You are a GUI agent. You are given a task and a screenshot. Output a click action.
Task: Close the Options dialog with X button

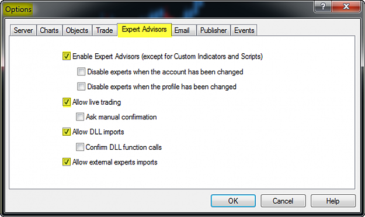(x=346, y=6)
